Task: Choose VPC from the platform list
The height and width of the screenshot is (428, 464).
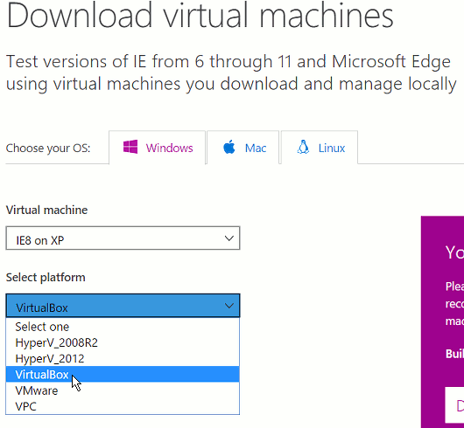Action: 123,406
